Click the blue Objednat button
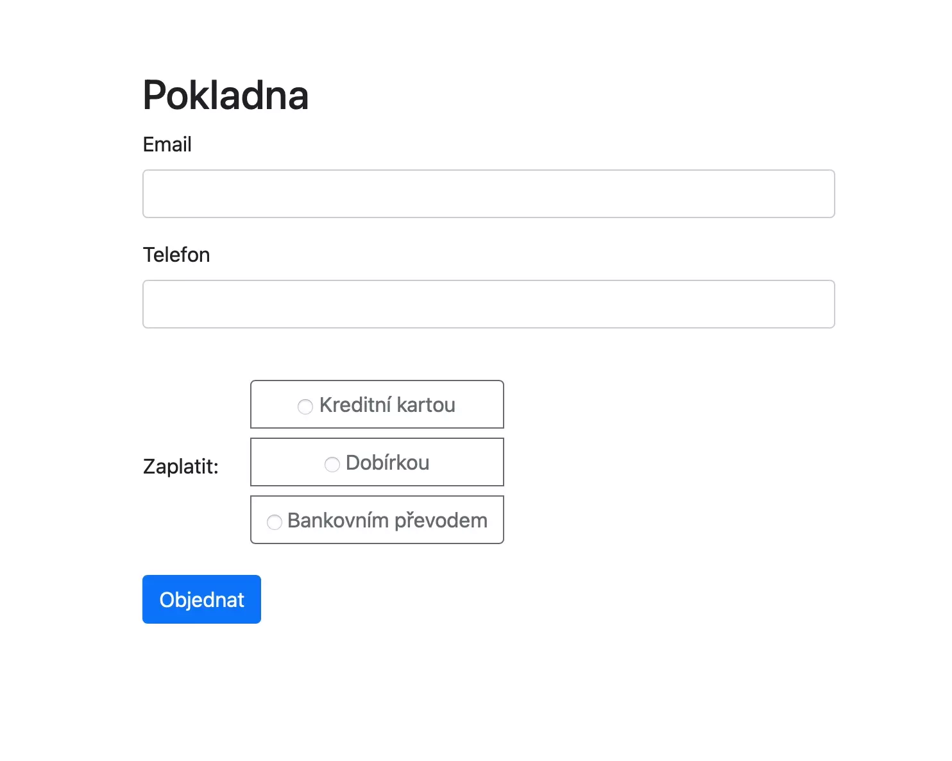This screenshot has width=952, height=761. click(201, 599)
